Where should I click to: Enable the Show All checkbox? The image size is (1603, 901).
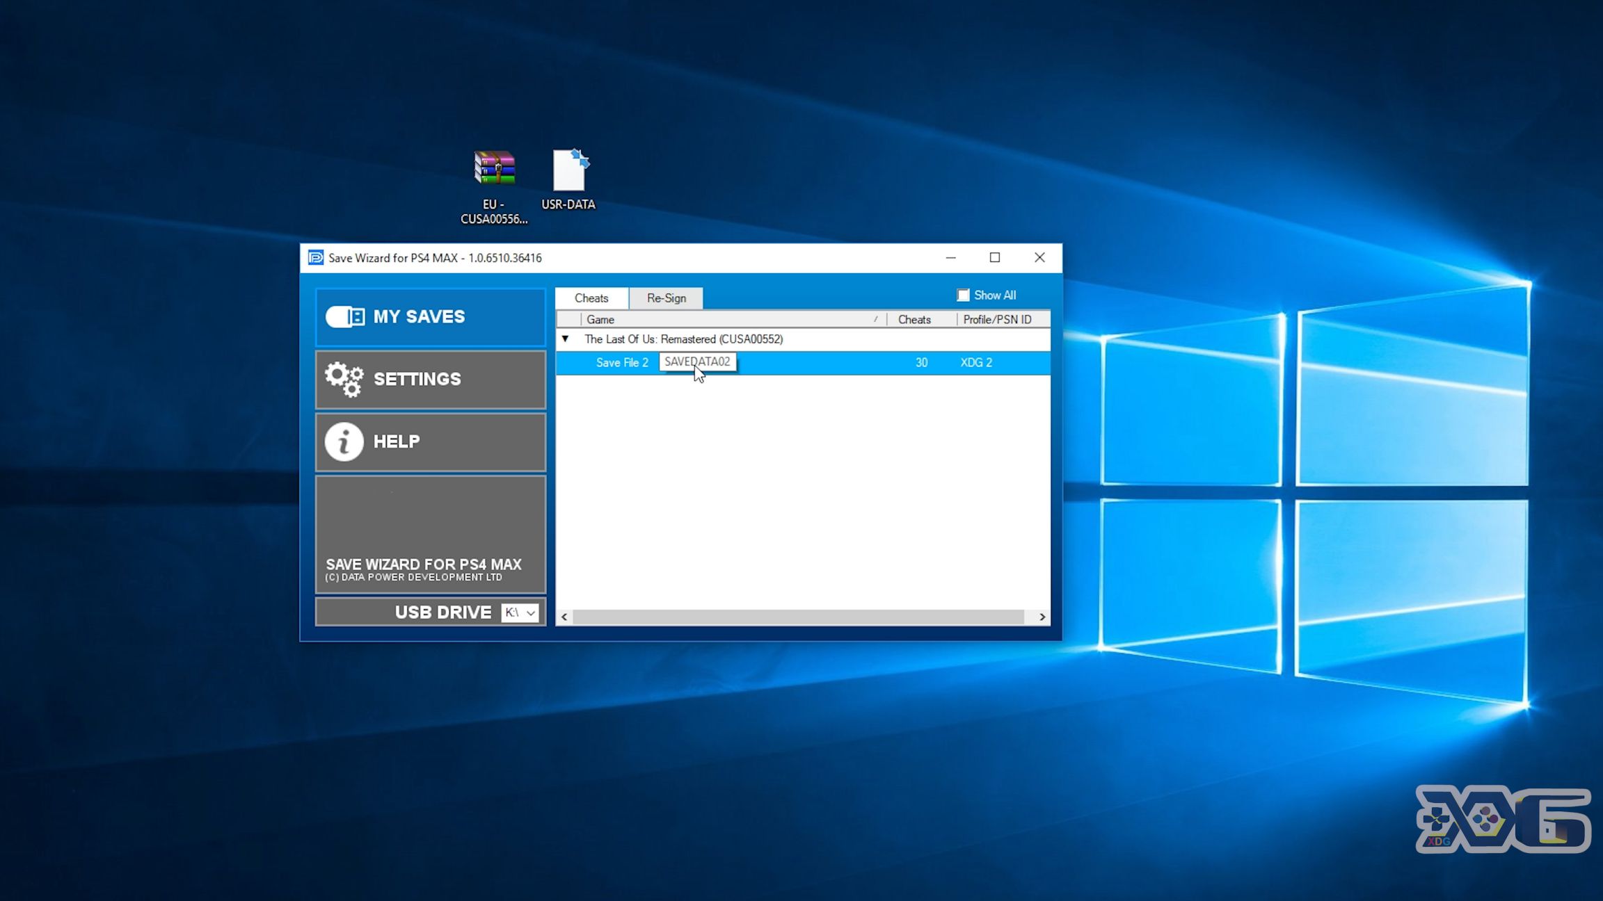[963, 295]
